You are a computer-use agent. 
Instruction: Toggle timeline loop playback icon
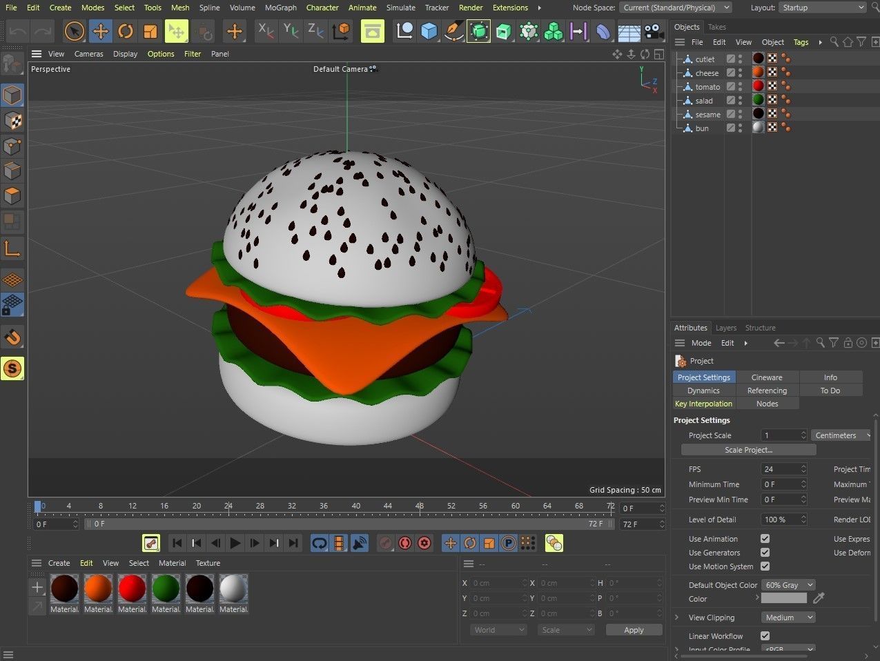(320, 543)
